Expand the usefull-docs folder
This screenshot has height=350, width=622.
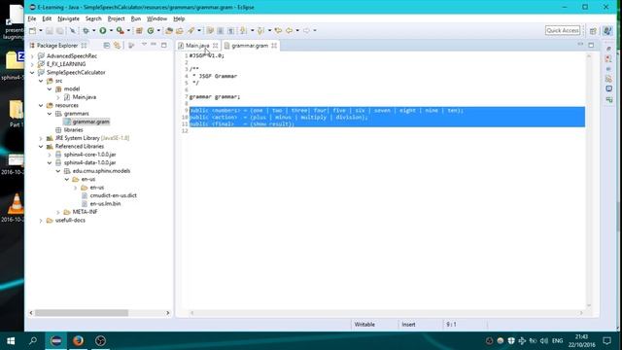tap(41, 221)
